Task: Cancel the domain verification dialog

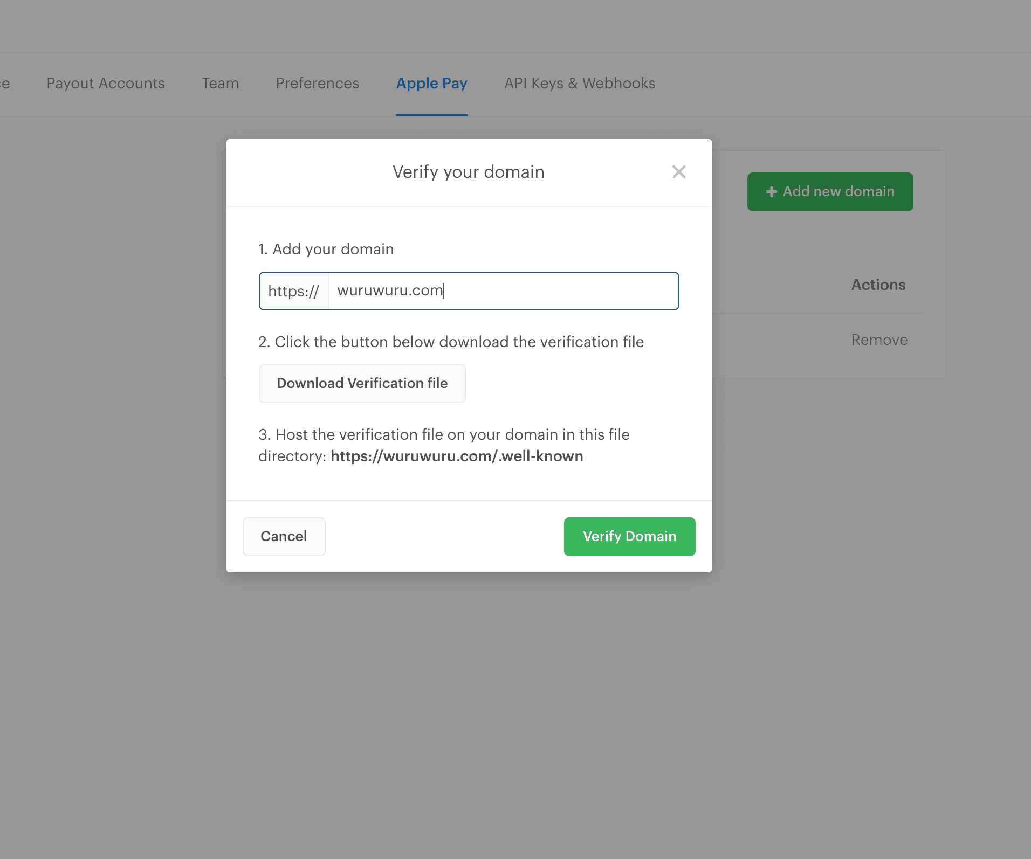Action: point(284,536)
